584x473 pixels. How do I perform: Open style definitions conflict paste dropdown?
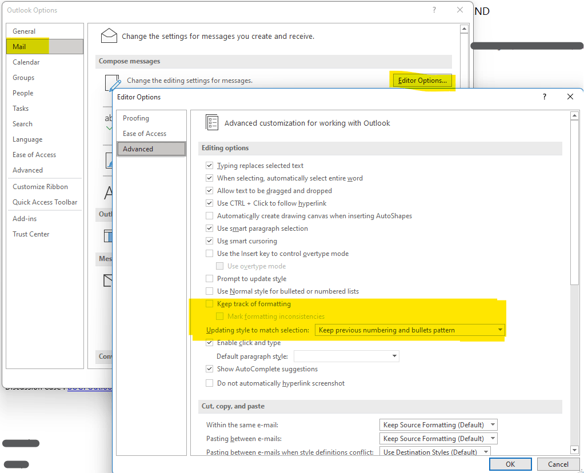pos(435,451)
